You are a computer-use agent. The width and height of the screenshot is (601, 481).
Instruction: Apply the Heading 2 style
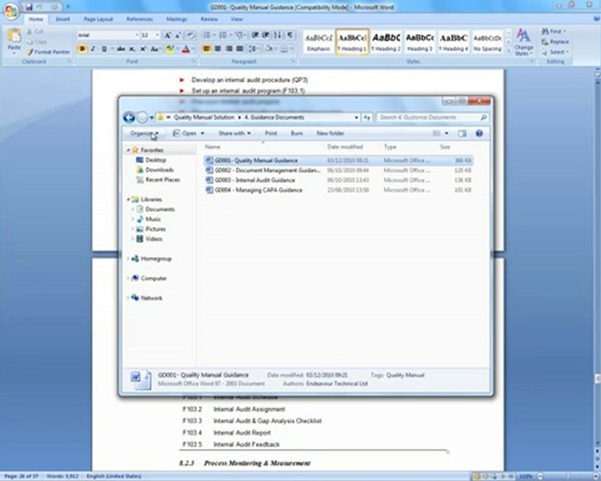386,42
